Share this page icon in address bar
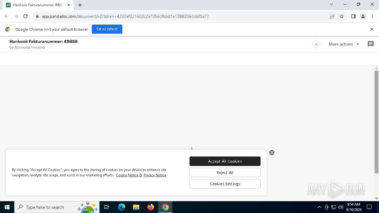 click(332, 16)
